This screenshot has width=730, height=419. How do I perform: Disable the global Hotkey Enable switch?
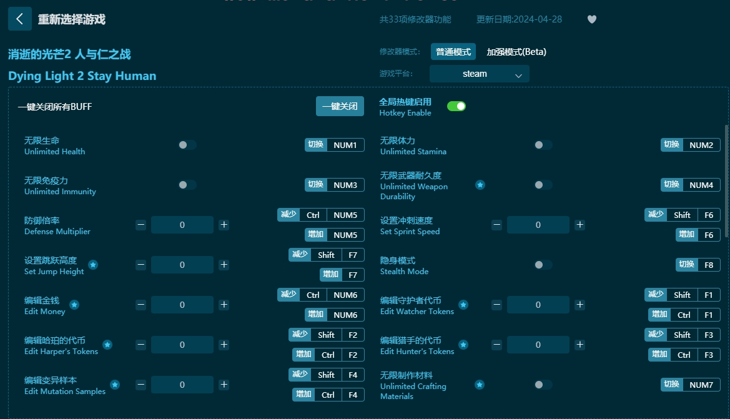(x=456, y=106)
